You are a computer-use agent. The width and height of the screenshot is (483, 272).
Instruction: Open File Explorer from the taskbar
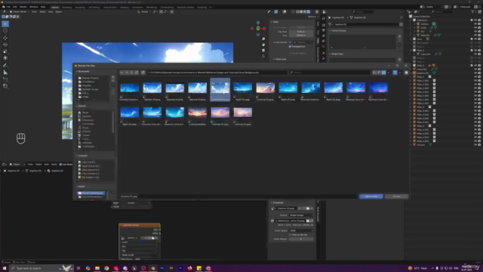[97, 268]
